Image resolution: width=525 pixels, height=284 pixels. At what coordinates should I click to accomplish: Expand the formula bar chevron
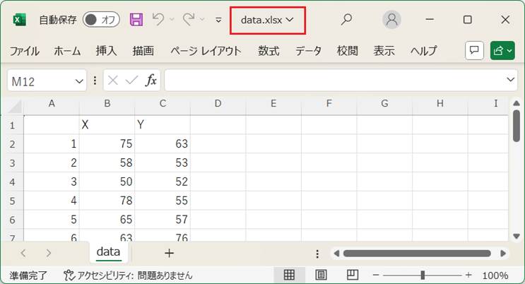pyautogui.click(x=511, y=81)
